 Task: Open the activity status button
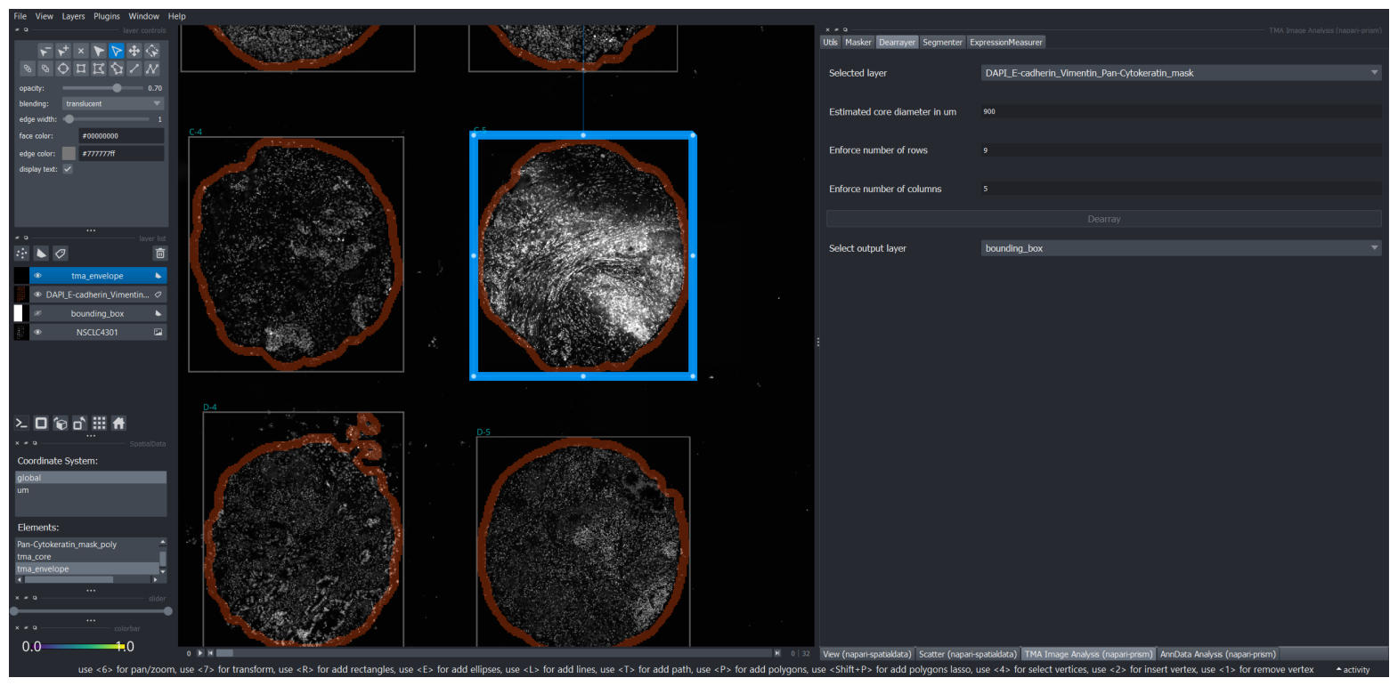click(x=1353, y=670)
